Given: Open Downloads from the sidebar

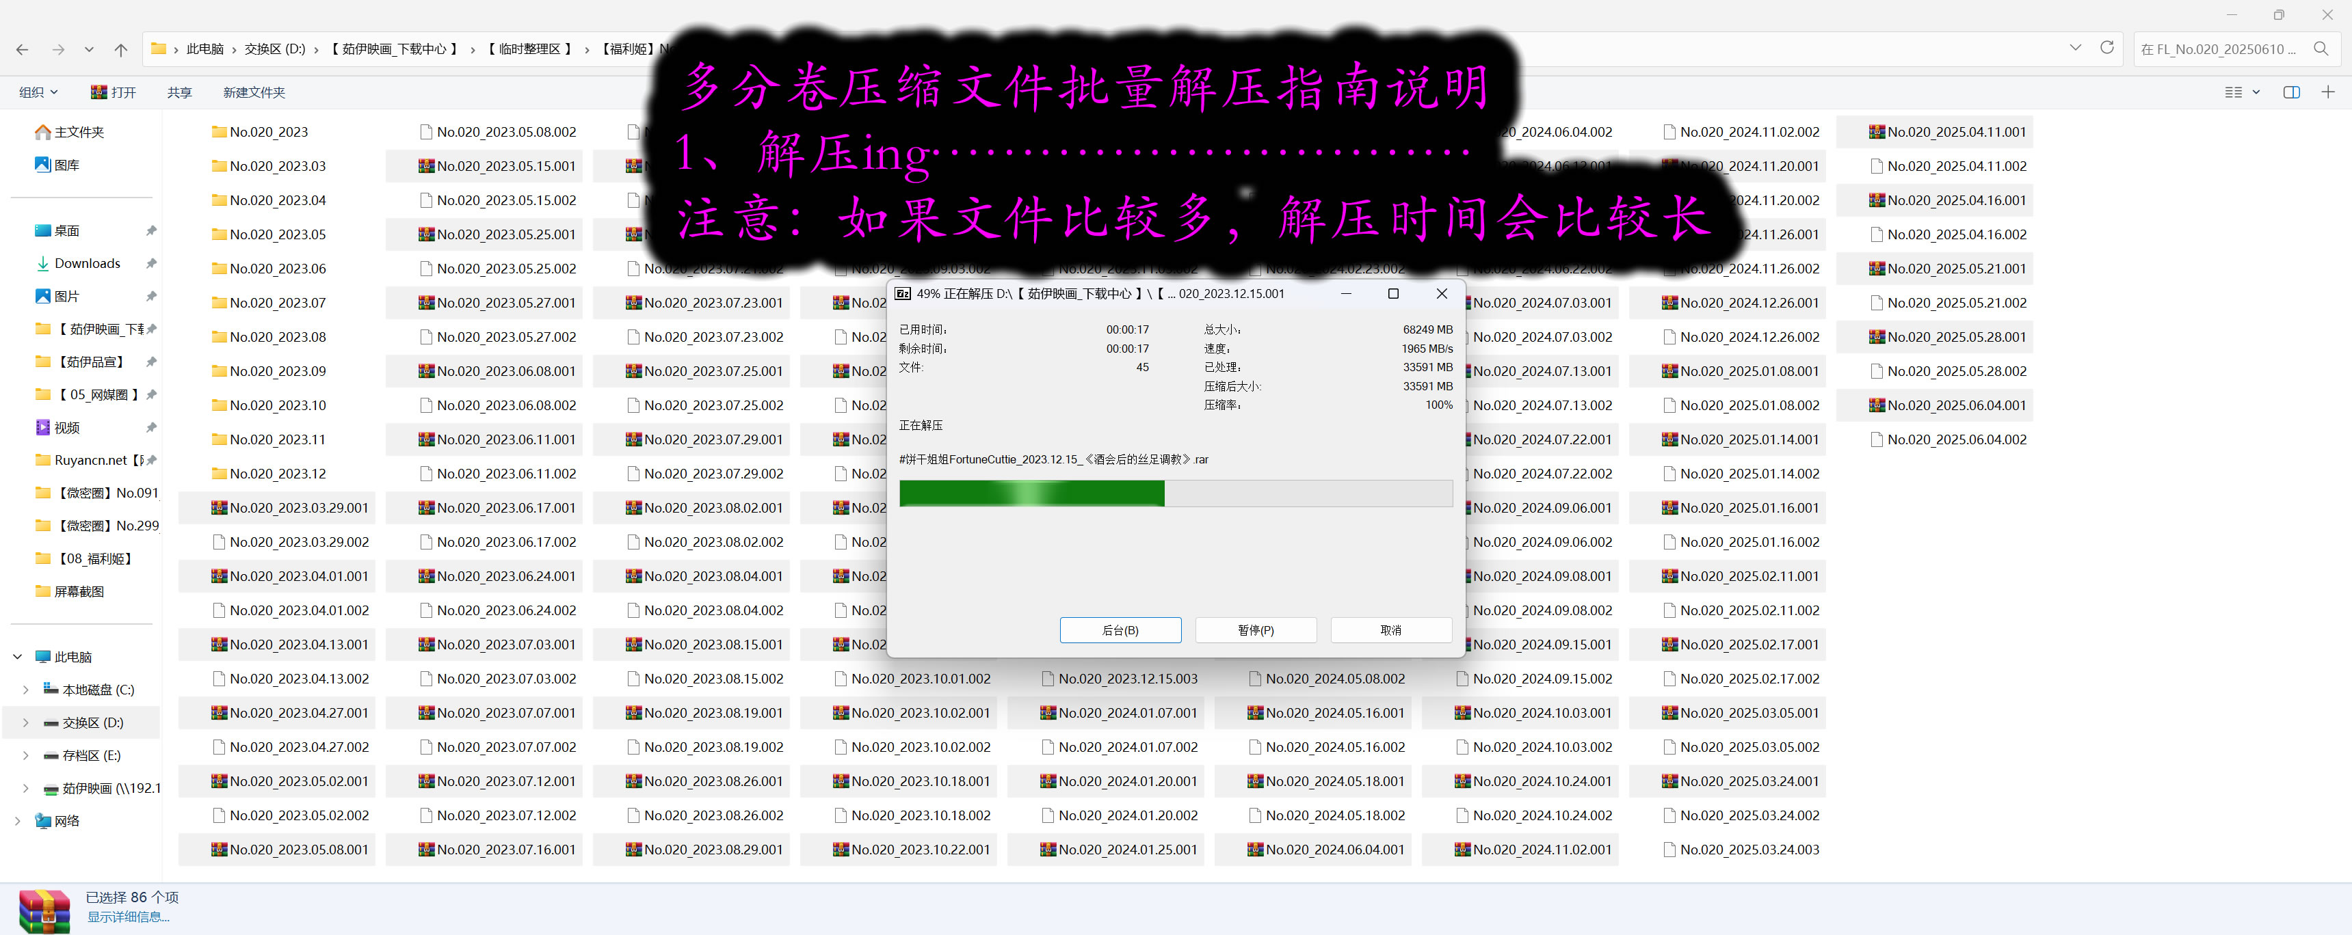Looking at the screenshot, I should coord(87,262).
